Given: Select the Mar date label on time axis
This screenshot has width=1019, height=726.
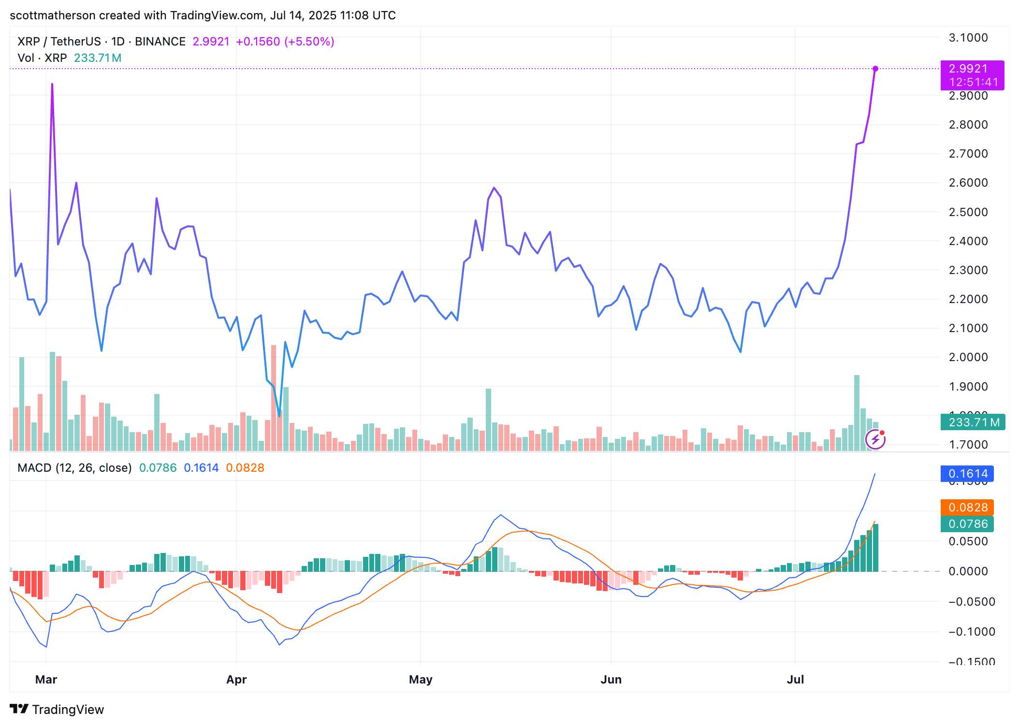Looking at the screenshot, I should point(46,680).
